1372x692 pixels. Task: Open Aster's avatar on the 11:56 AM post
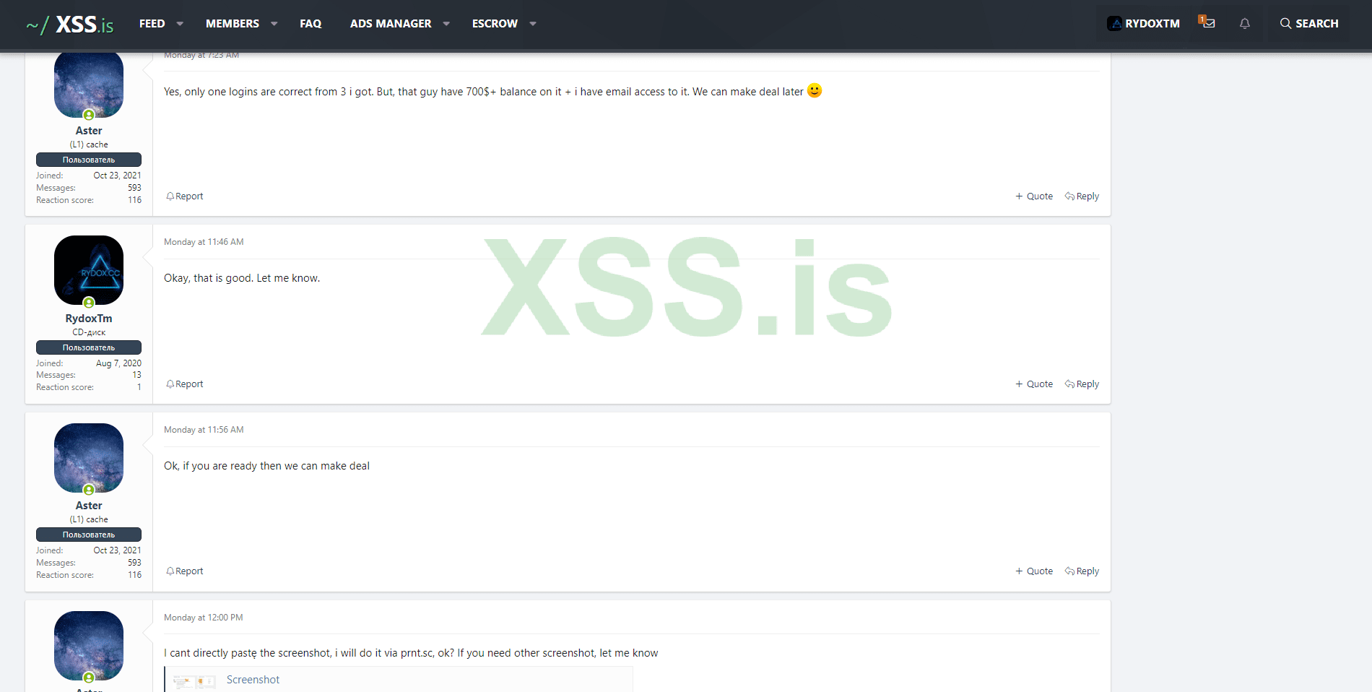[89, 458]
